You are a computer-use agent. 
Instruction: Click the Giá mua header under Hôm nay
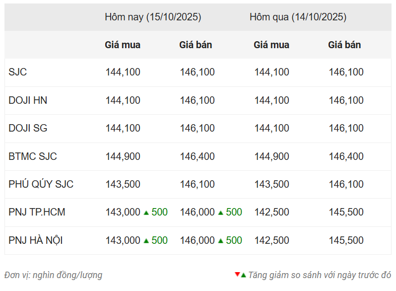pos(123,45)
